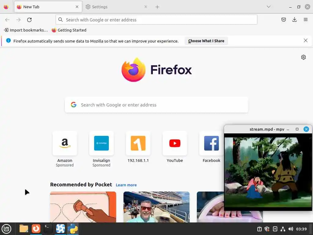Viewport: 313px width, 235px height.
Task: Open Pocket story with cruise ship photo
Action: 156,207
